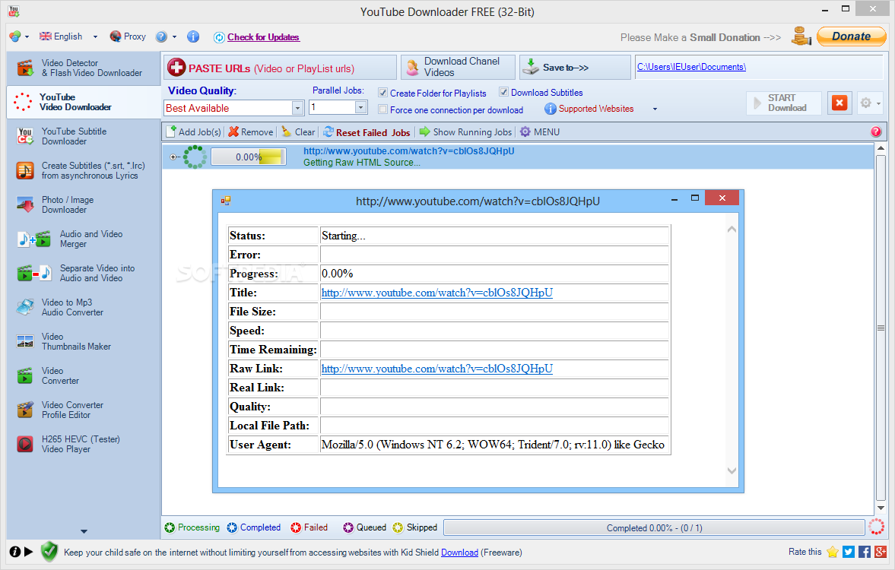
Task: Toggle the Failed status filter
Action: (x=309, y=527)
